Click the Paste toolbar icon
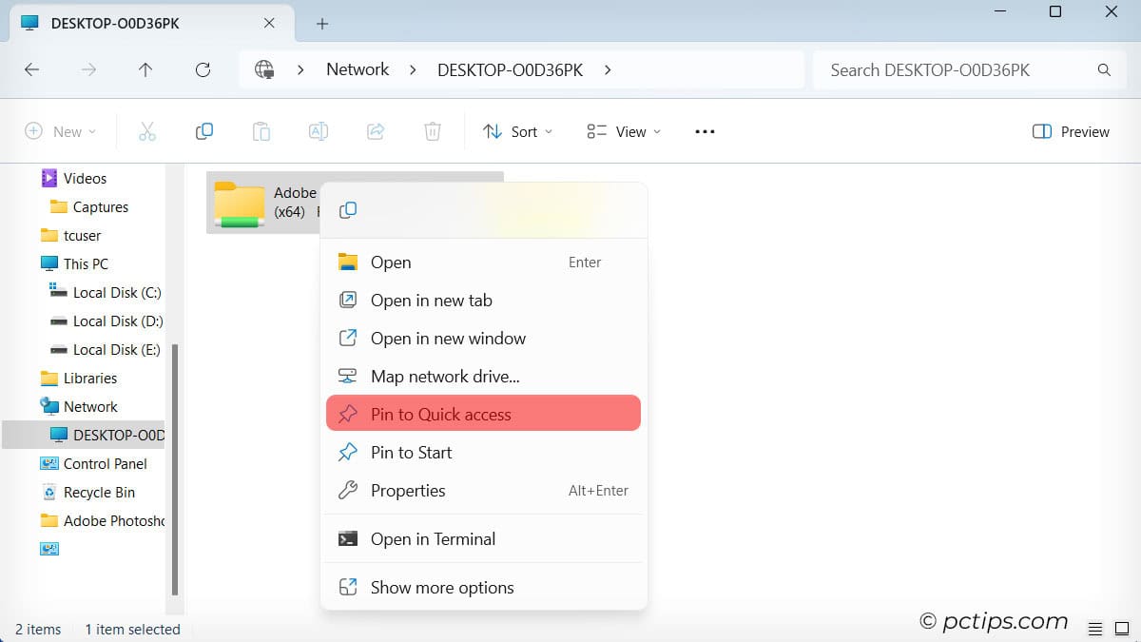The height and width of the screenshot is (642, 1141). click(x=261, y=131)
